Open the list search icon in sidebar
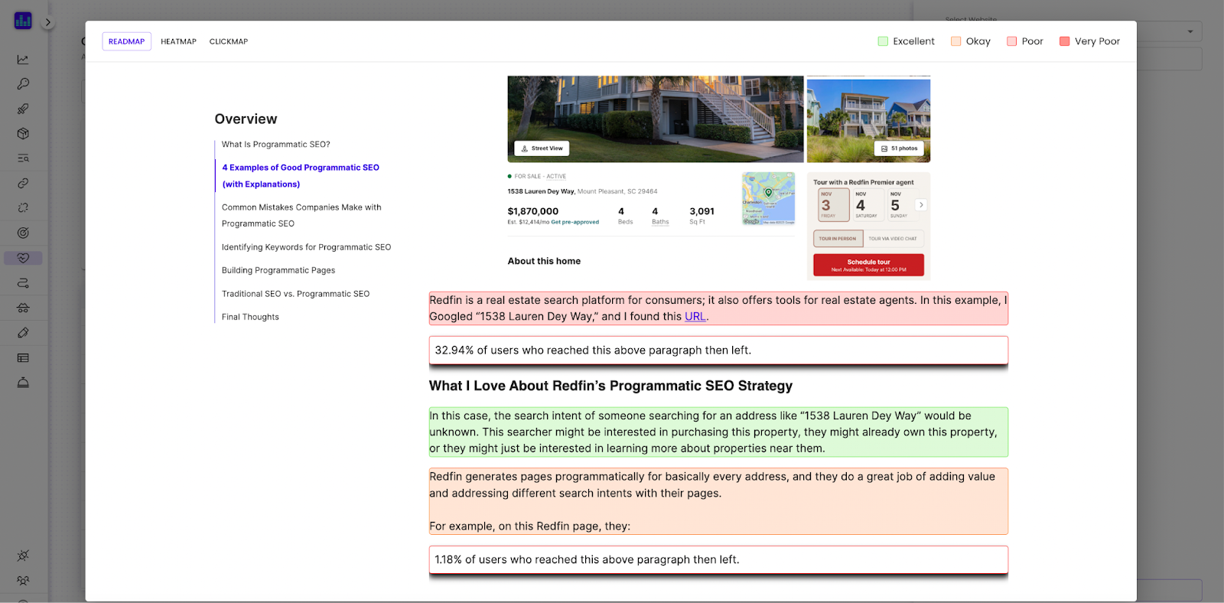The width and height of the screenshot is (1224, 603). pyautogui.click(x=23, y=158)
